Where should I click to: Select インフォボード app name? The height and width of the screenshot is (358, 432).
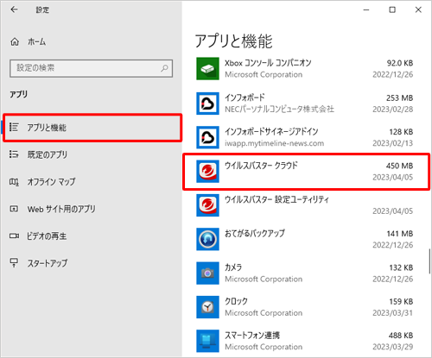[245, 97]
